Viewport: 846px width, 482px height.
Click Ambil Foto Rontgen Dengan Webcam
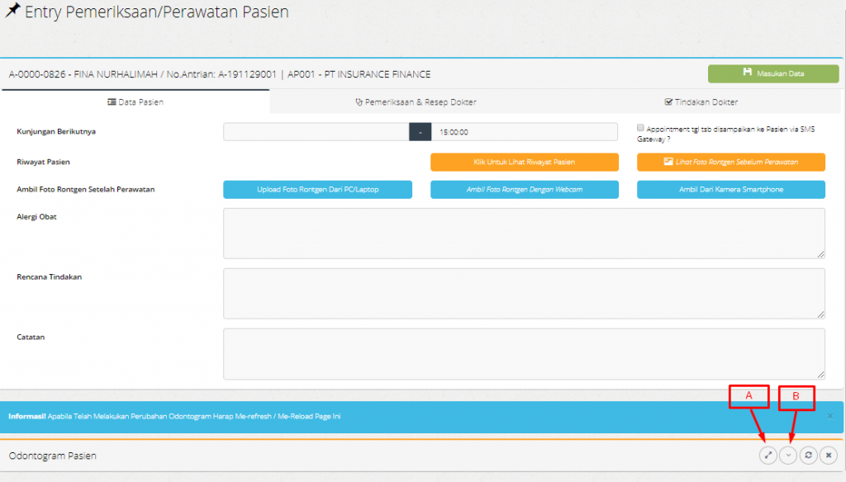[524, 190]
